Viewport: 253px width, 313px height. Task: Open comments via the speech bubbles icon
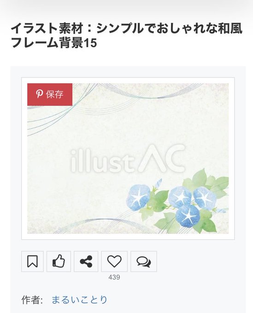(x=144, y=261)
